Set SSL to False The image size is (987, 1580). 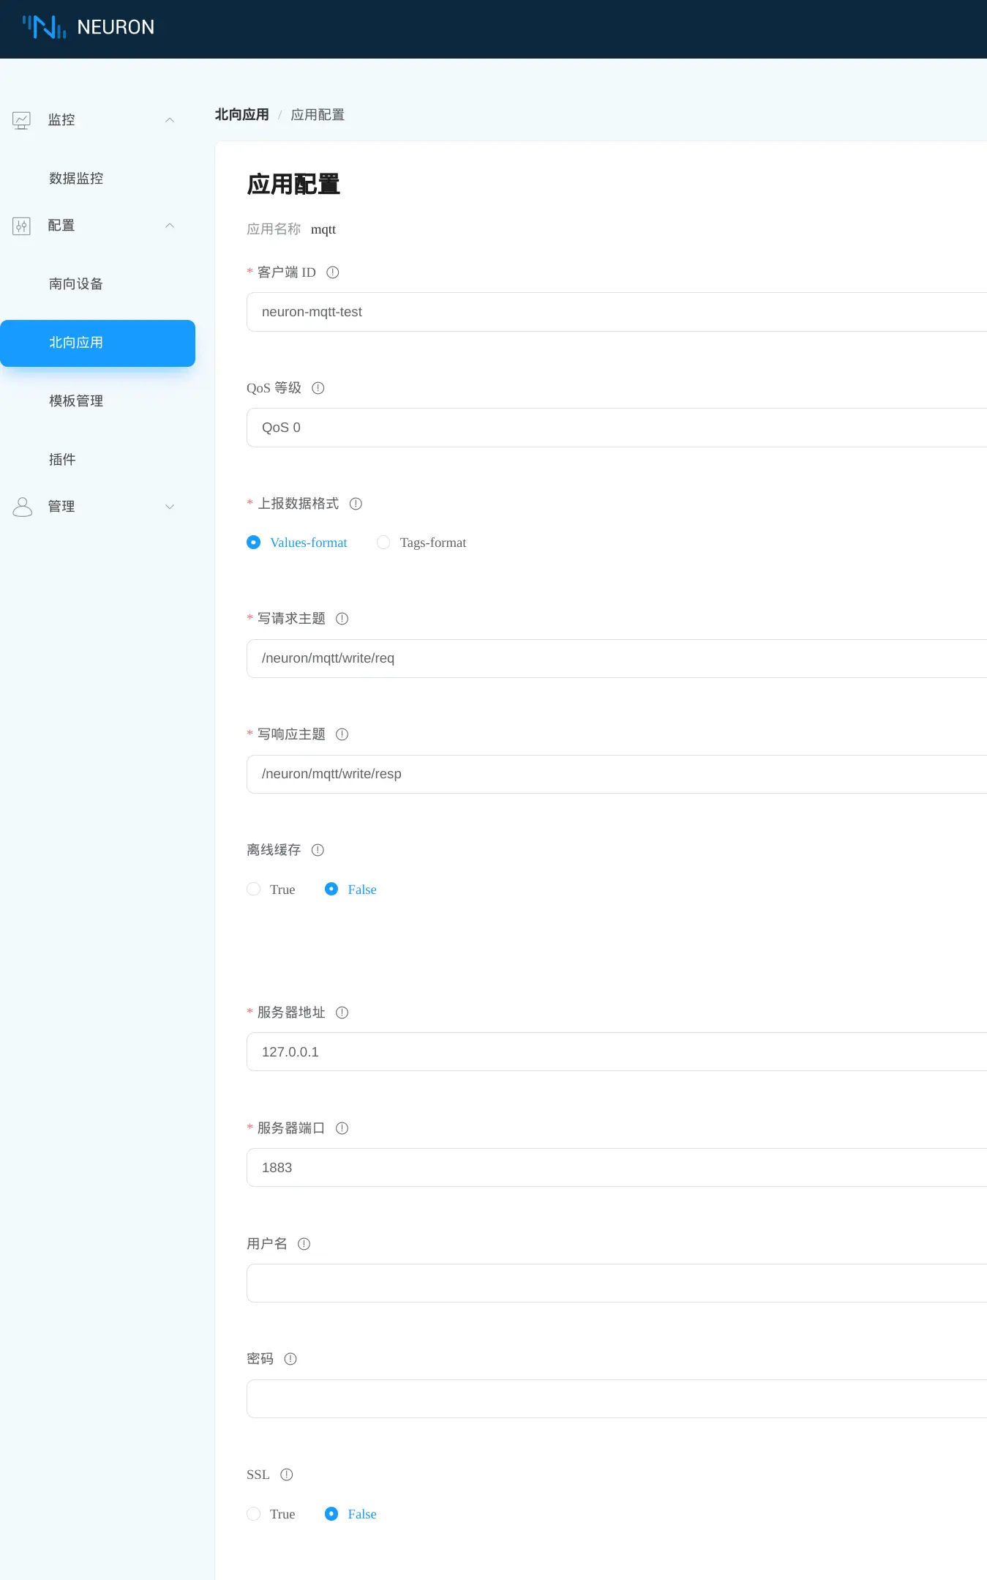[331, 1513]
